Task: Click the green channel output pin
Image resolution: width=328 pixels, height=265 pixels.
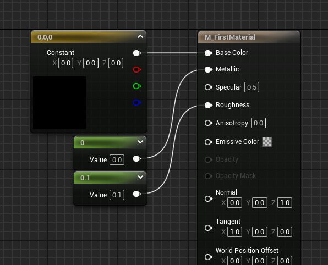Action: (x=137, y=86)
